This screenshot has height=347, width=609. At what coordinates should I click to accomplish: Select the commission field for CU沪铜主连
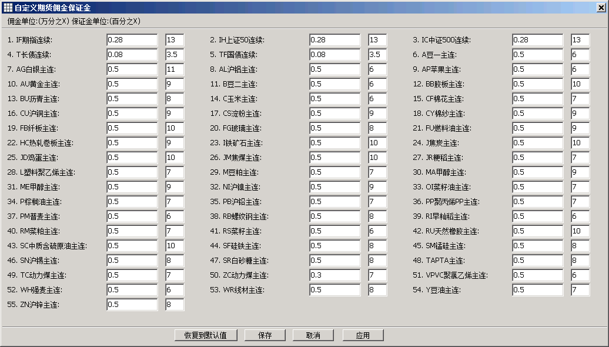[132, 114]
